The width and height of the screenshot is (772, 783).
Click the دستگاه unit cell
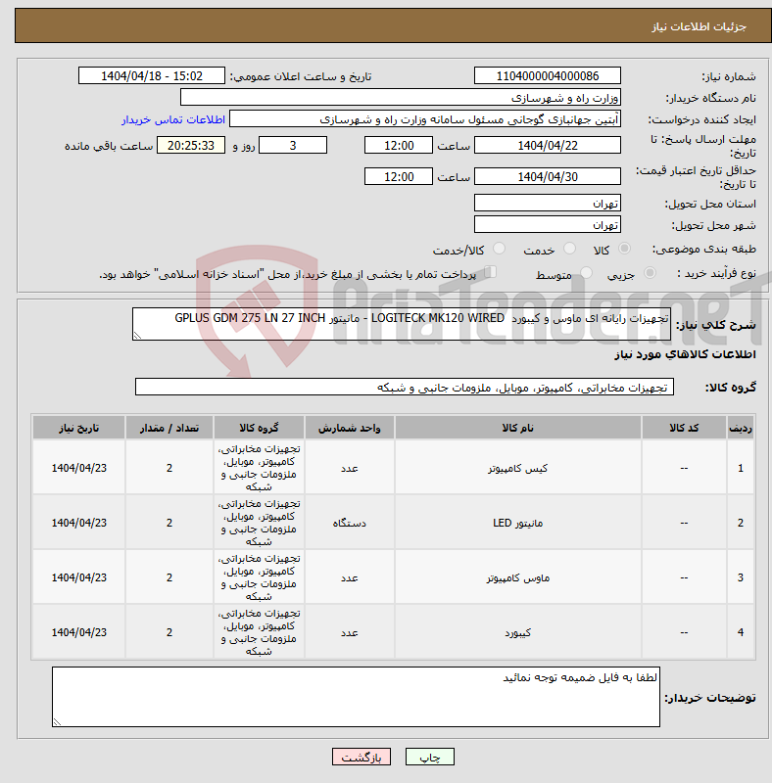click(350, 523)
